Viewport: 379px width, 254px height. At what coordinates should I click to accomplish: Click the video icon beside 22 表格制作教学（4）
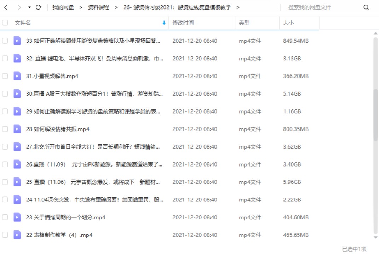17,235
